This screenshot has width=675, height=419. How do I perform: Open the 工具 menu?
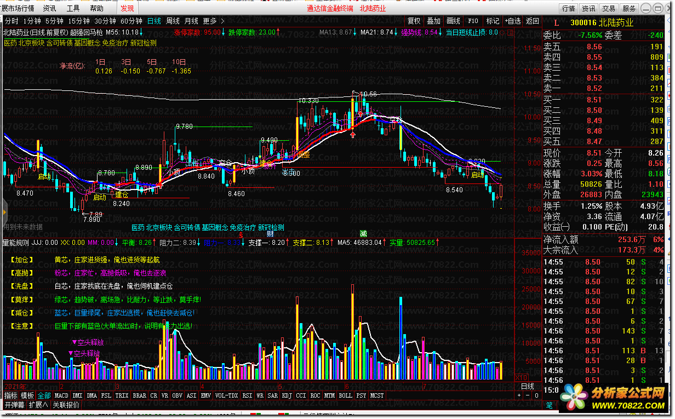coord(73,8)
